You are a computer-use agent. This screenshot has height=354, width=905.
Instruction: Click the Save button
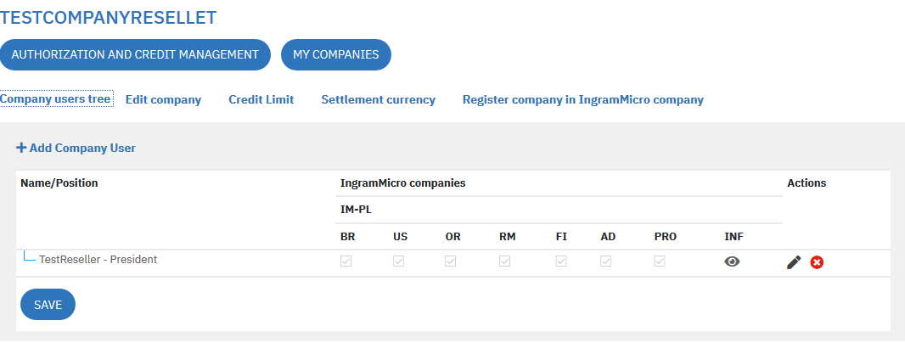(x=48, y=304)
